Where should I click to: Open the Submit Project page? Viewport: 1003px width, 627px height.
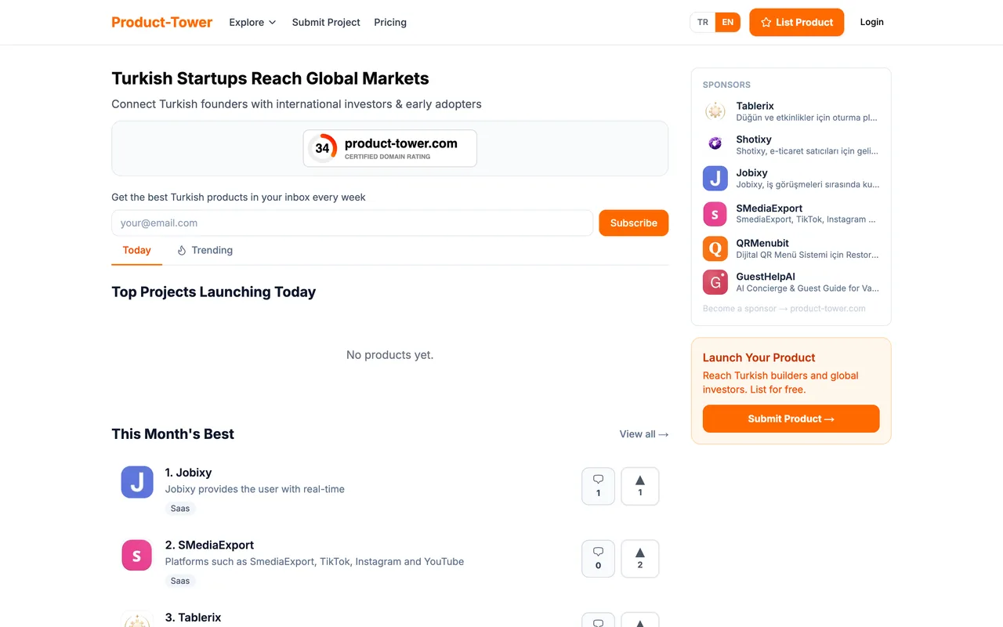pos(326,22)
